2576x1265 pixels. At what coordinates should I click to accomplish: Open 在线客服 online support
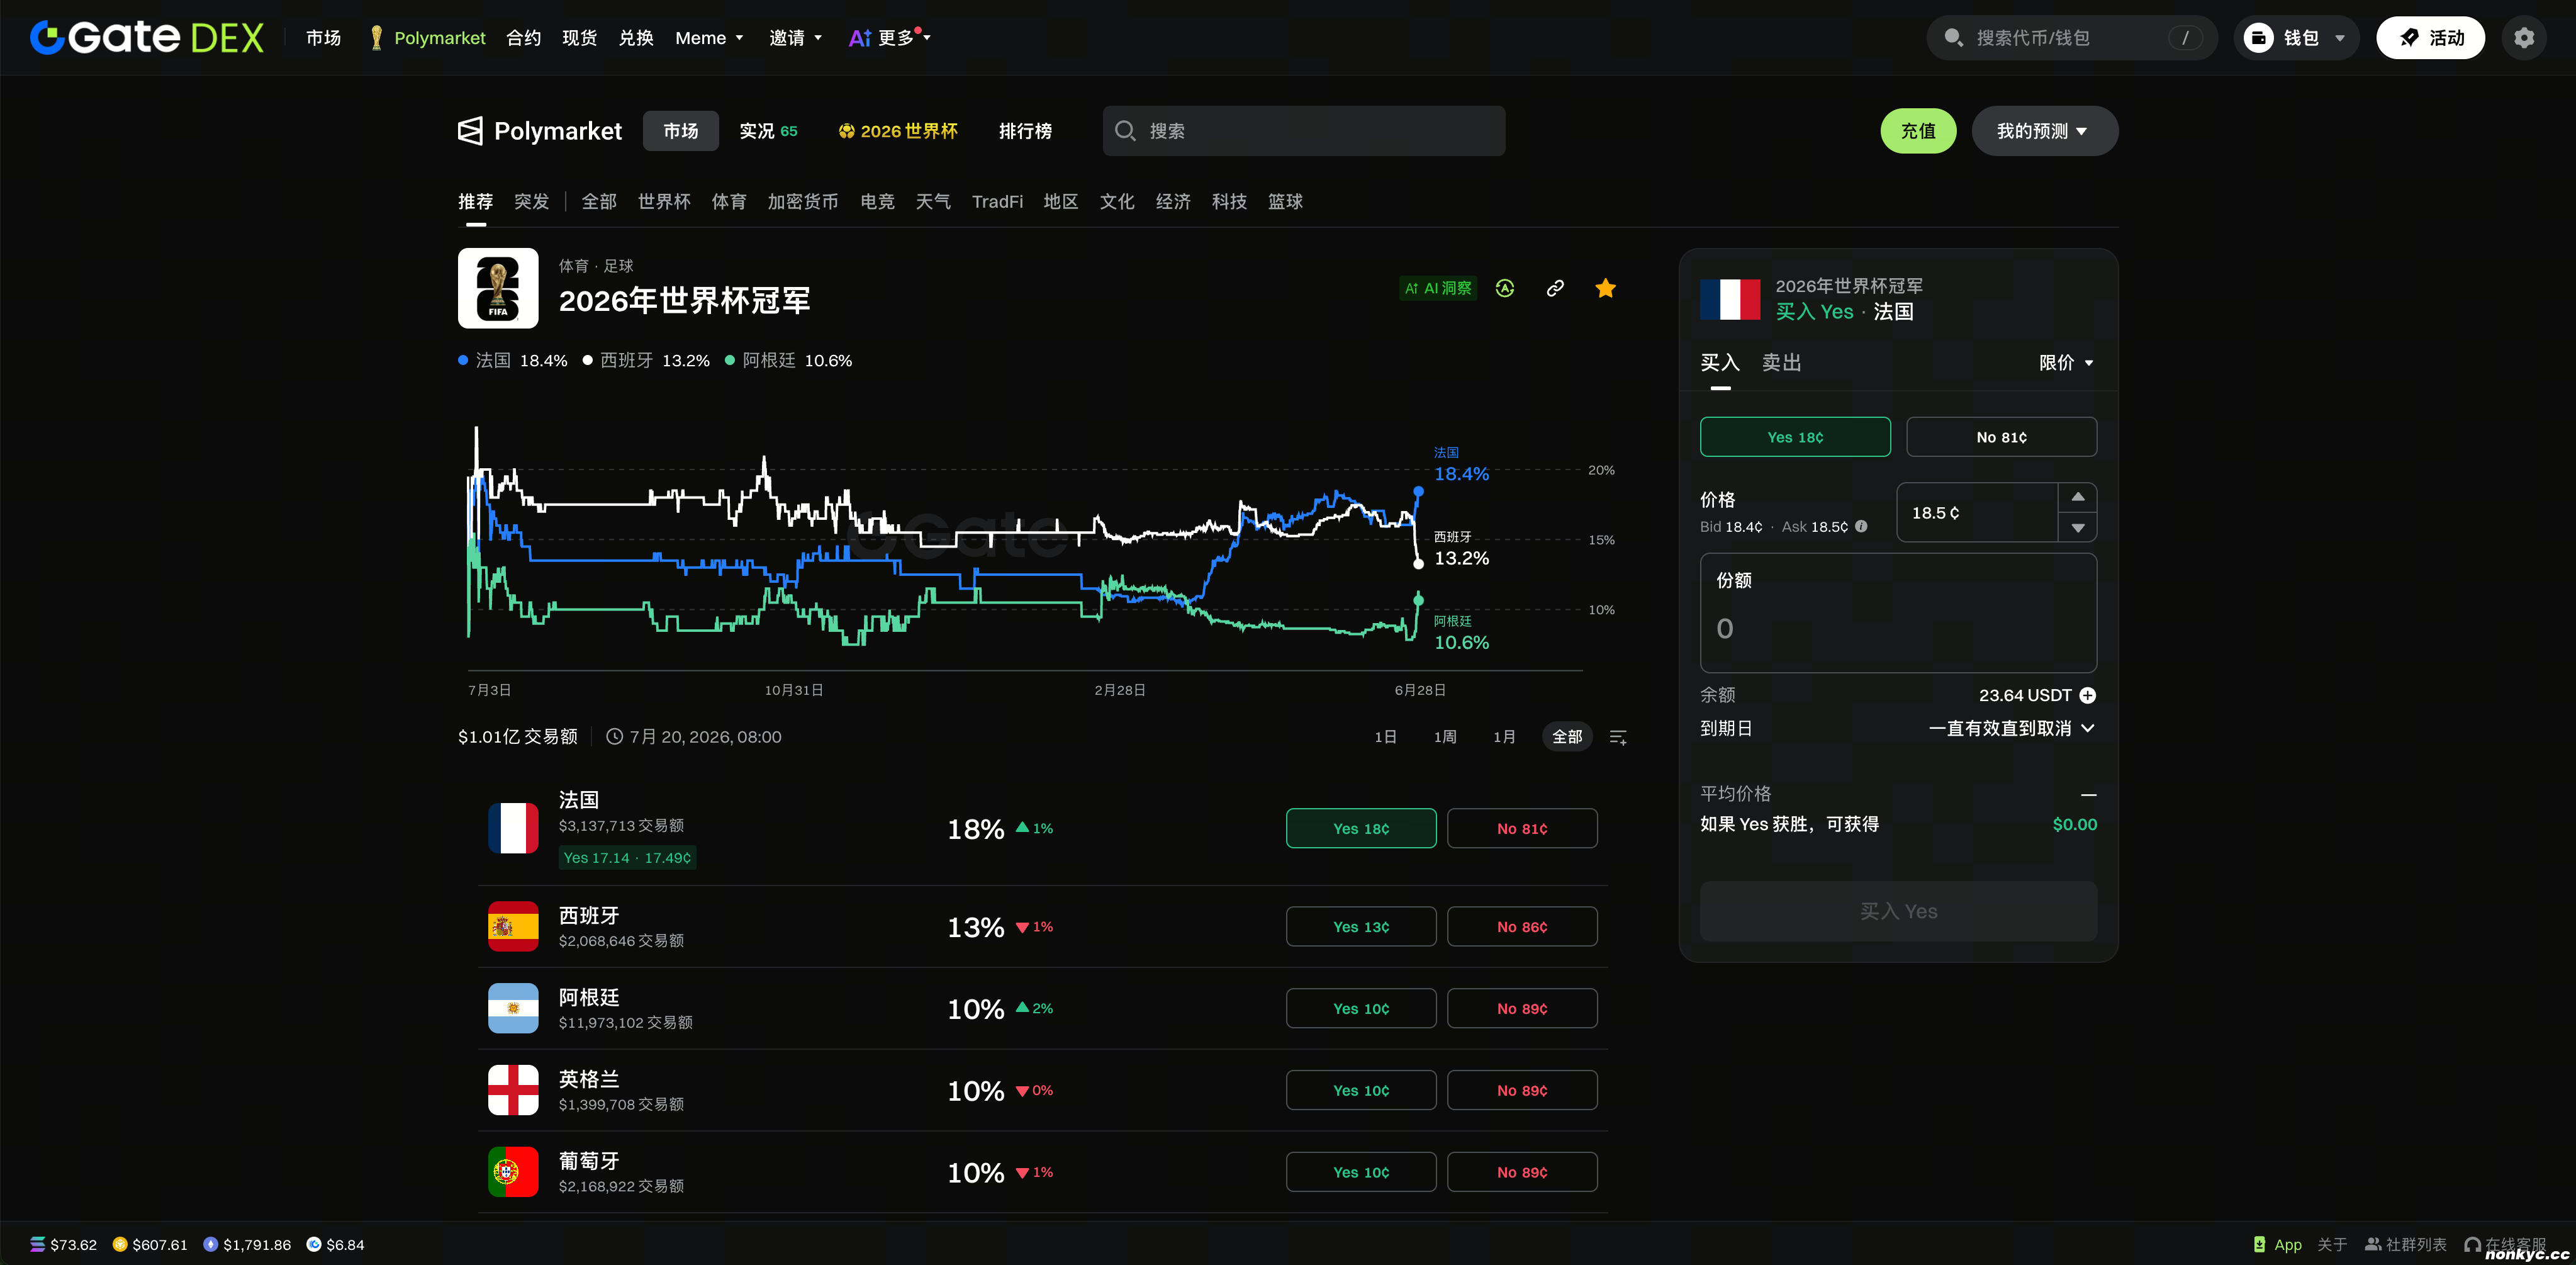pos(2506,1244)
